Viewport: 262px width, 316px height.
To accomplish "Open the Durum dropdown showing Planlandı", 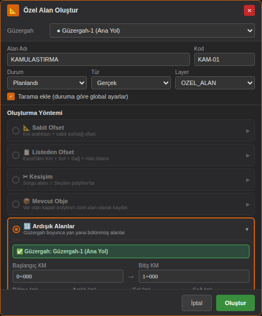I will tap(47, 83).
